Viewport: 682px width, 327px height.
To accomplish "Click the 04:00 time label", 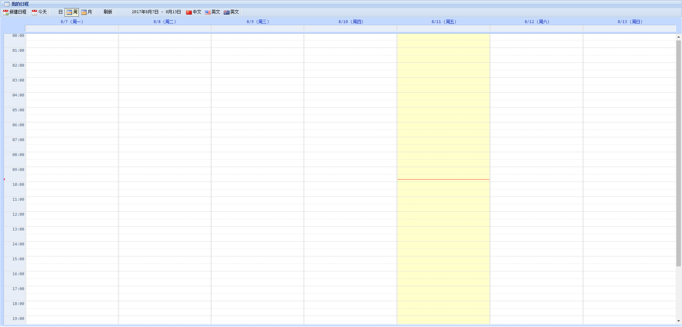I will [18, 95].
